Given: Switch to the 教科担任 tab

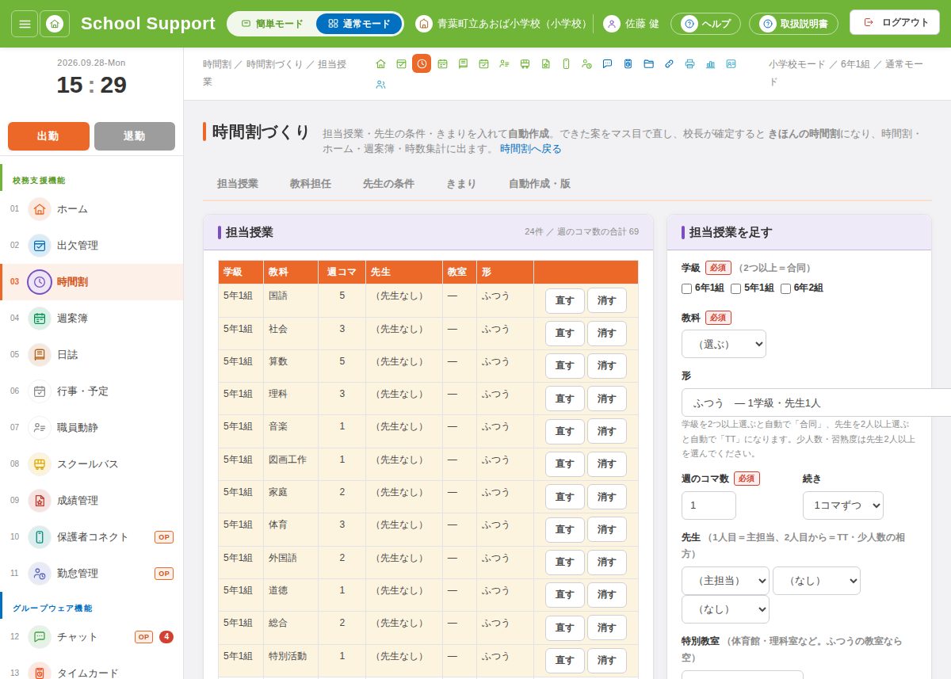Looking at the screenshot, I should pos(311,184).
